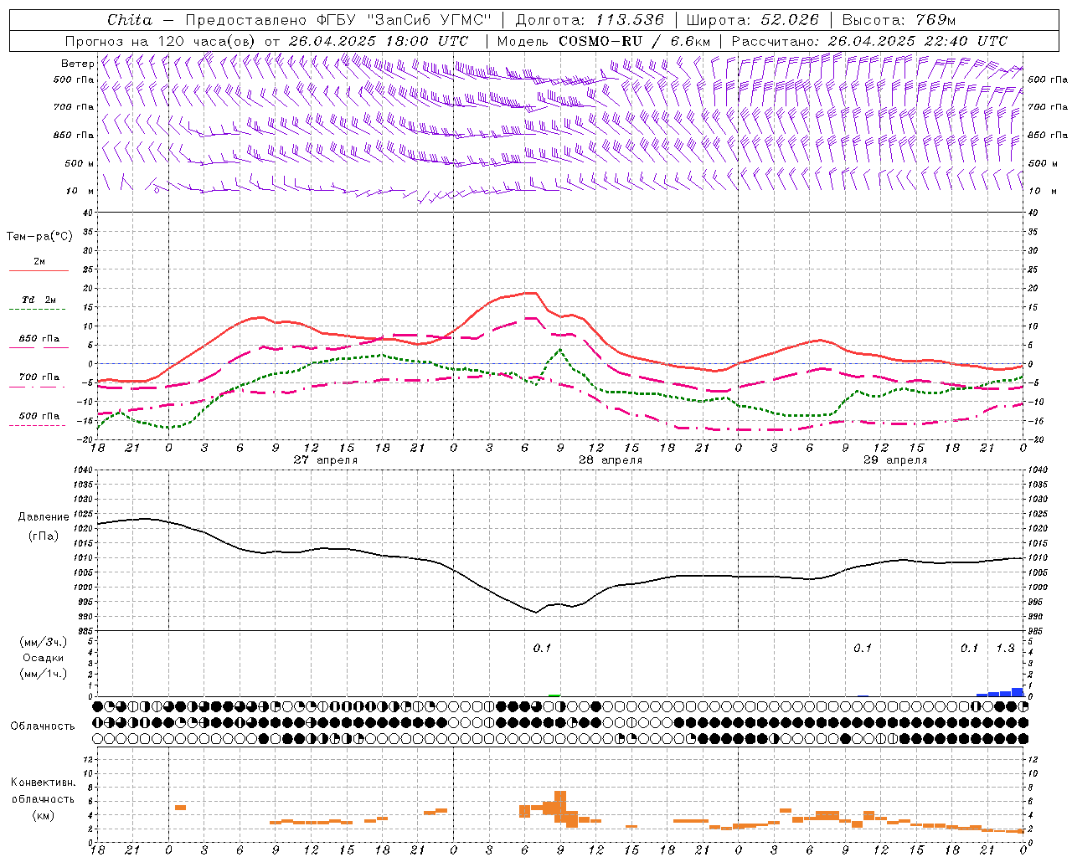
Task: Click the "29 апреля" date label
Action: pyautogui.click(x=895, y=460)
